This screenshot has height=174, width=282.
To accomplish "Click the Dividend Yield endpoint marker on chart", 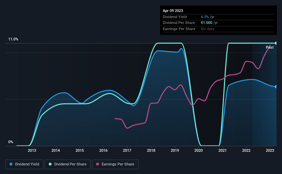I will (276, 87).
